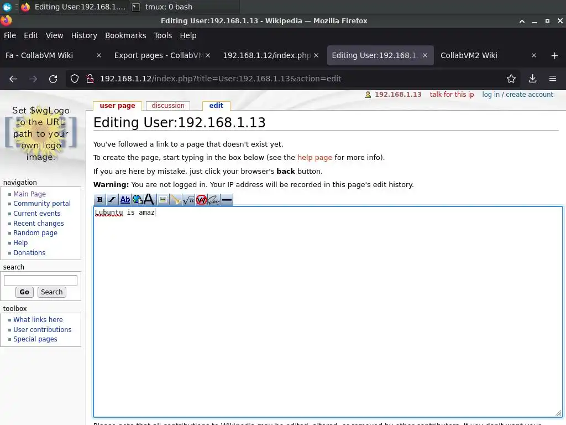
Task: Open Current events link
Action: [x=37, y=214]
